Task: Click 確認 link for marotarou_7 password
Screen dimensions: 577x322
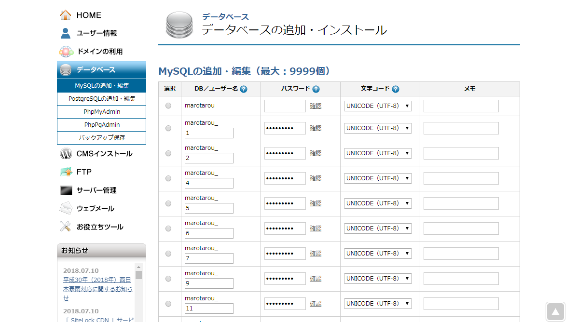Action: [x=316, y=254]
